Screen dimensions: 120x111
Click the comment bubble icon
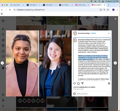point(78,83)
